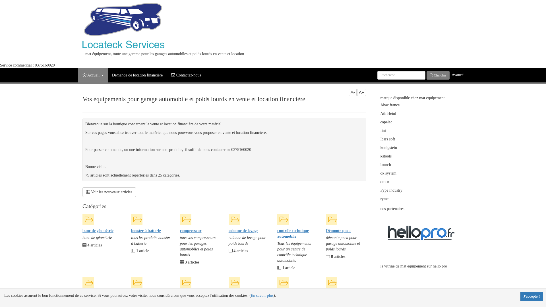Open Demande de location financière menu item
Image resolution: width=546 pixels, height=307 pixels.
click(137, 75)
